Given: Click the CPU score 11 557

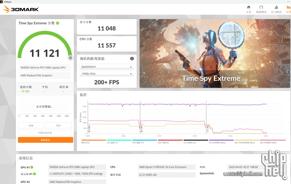Looking at the screenshot, I should point(107,46).
